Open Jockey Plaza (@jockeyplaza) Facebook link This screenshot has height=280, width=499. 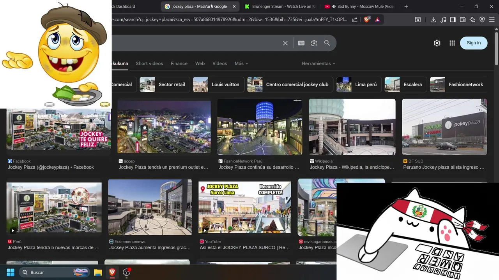(x=51, y=167)
